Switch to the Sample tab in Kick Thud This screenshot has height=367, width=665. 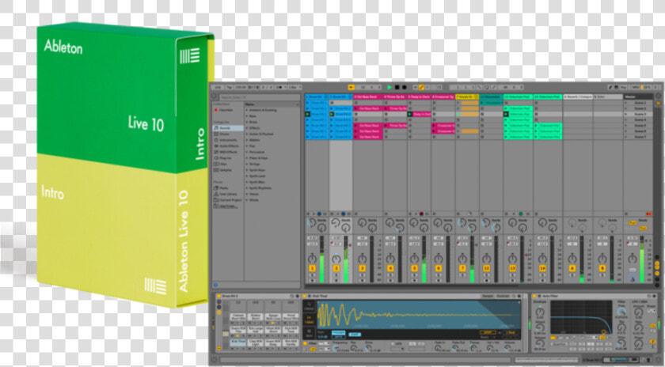(488, 297)
